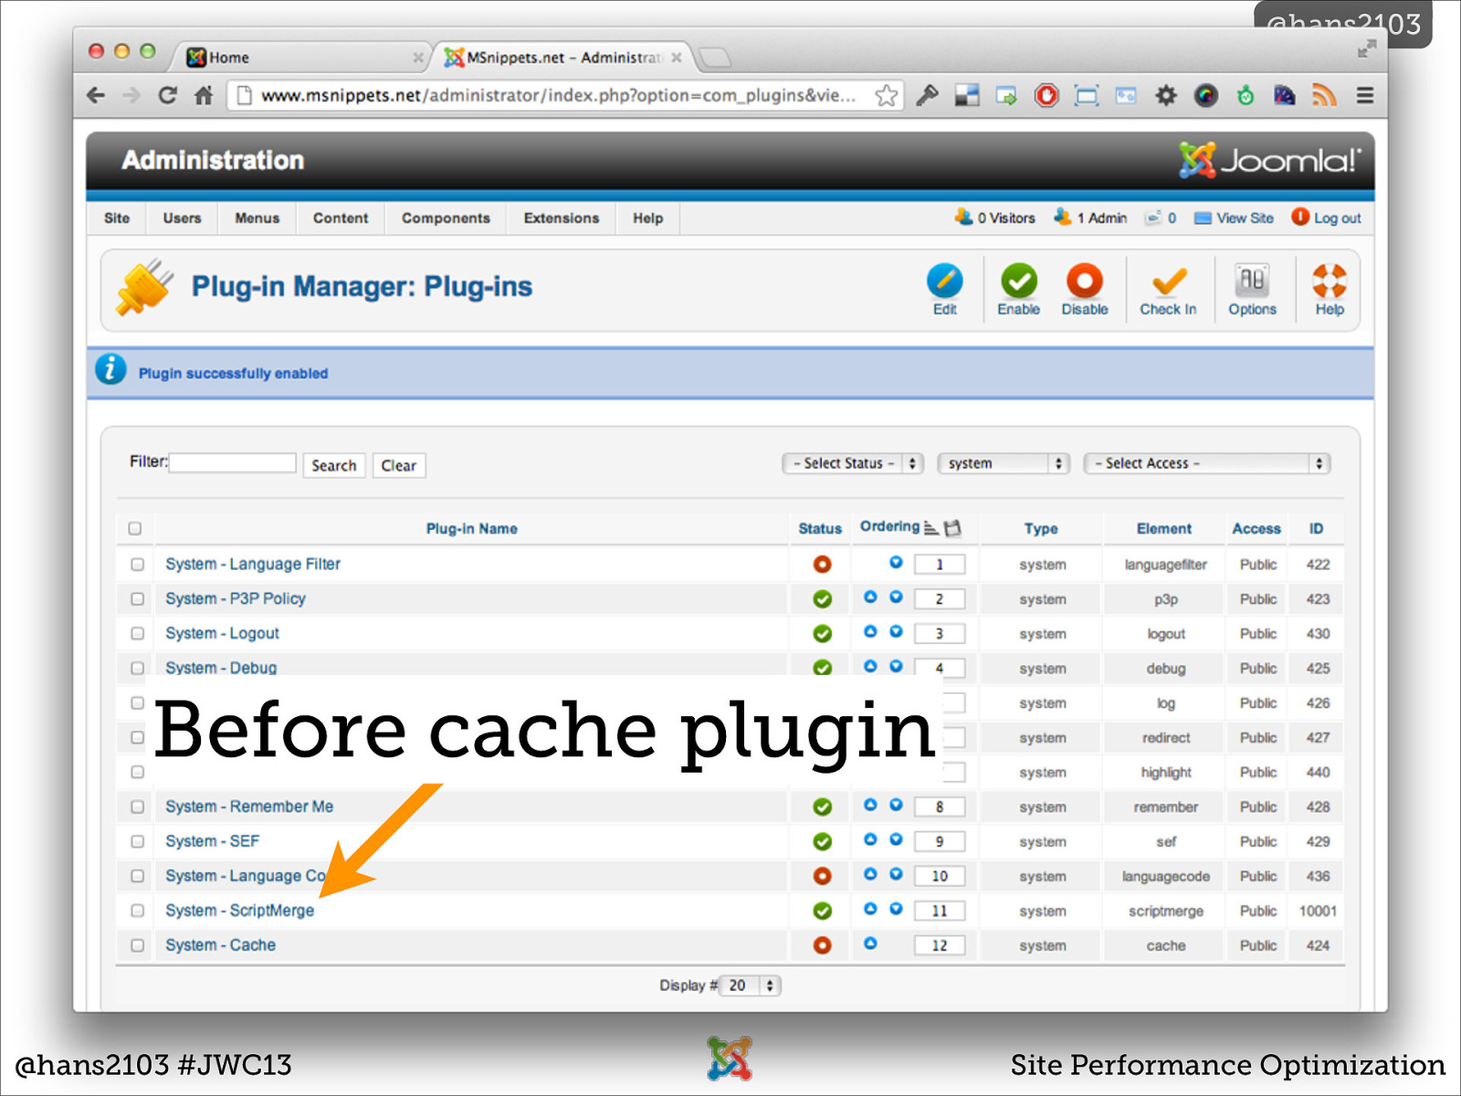Click the Clear filter button
Screen dimensions: 1461x1096
click(398, 466)
